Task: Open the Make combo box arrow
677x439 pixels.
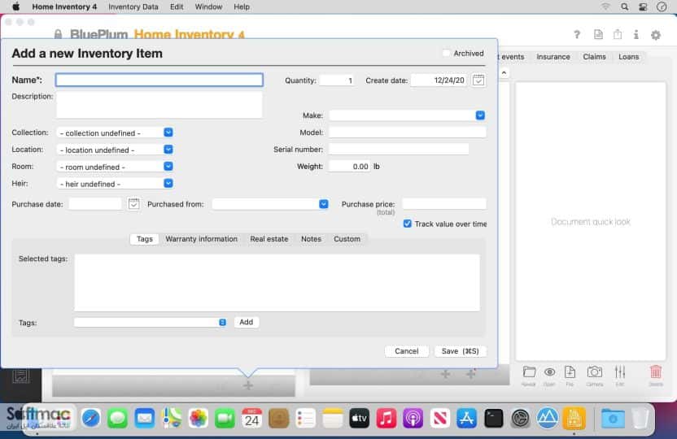Action: (480, 115)
